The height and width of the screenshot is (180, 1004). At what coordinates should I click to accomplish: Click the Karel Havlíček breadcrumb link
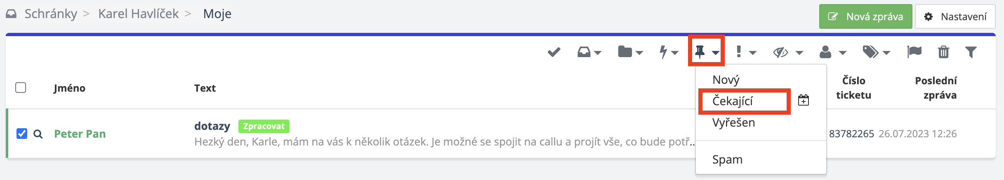pyautogui.click(x=138, y=14)
